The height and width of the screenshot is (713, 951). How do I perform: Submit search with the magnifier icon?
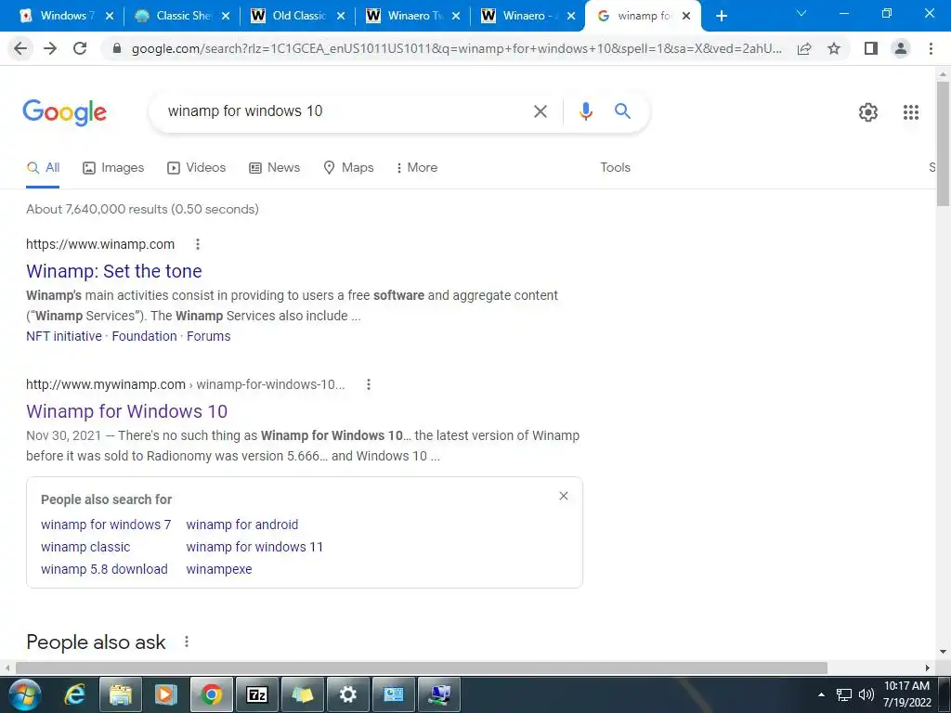tap(622, 111)
